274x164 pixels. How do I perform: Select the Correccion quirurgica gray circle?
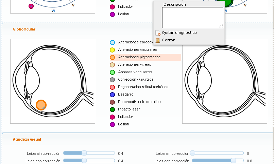click(113, 80)
